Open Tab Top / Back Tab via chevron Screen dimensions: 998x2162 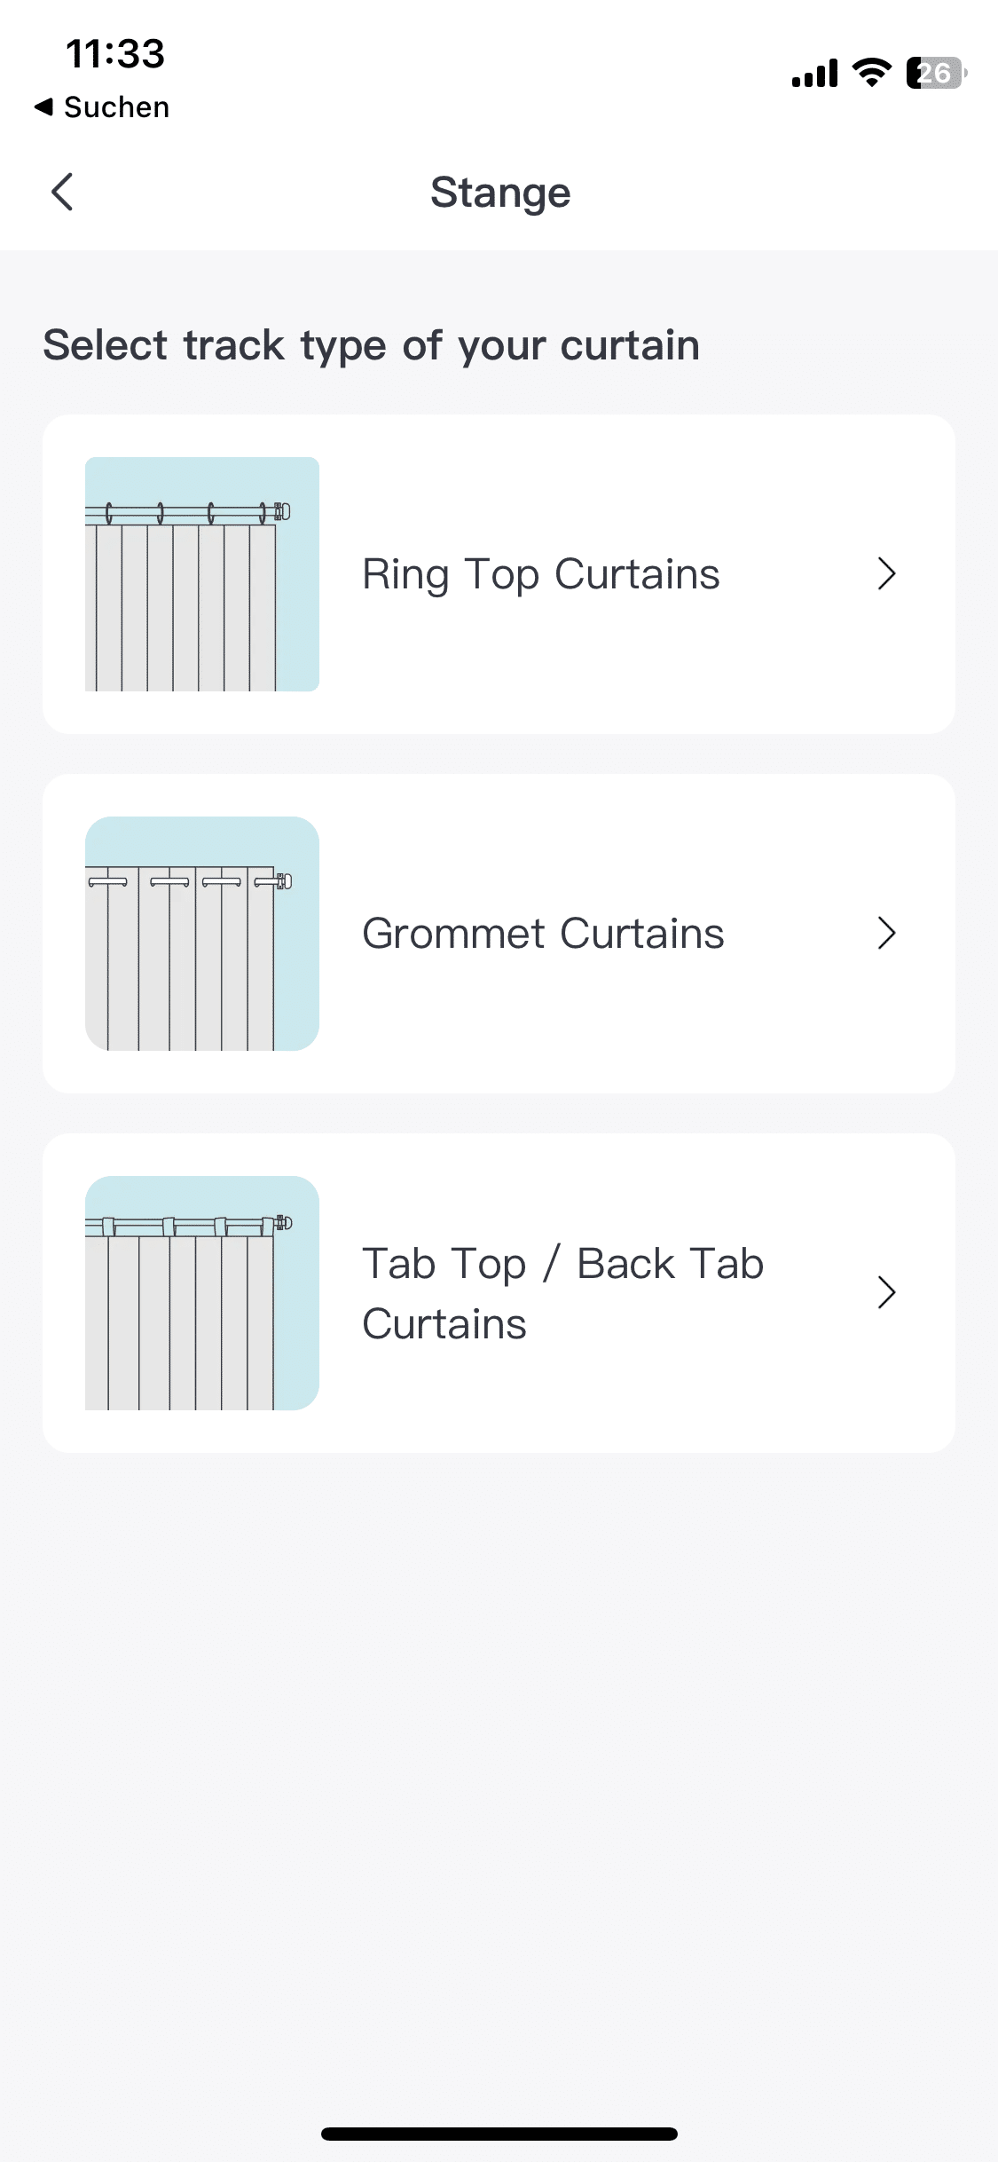[x=886, y=1293]
